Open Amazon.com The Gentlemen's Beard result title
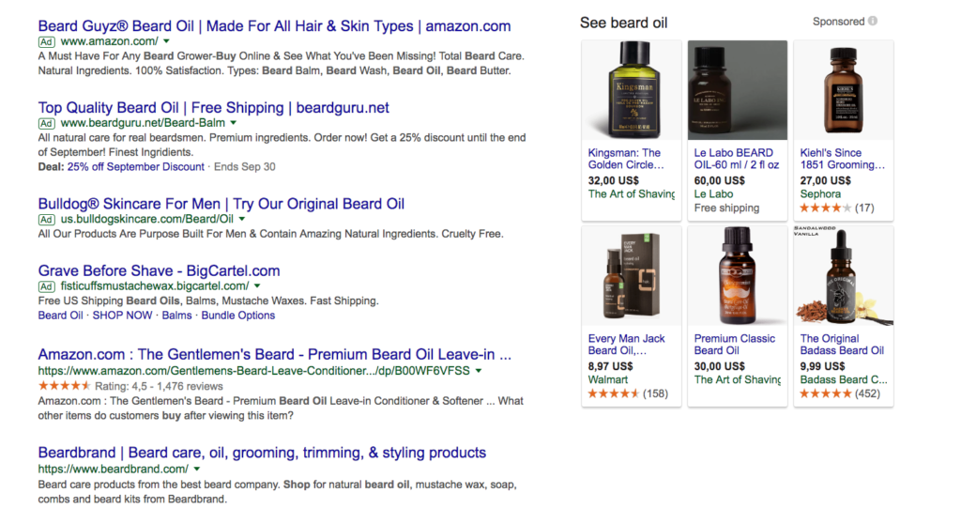The image size is (961, 524). point(274,354)
